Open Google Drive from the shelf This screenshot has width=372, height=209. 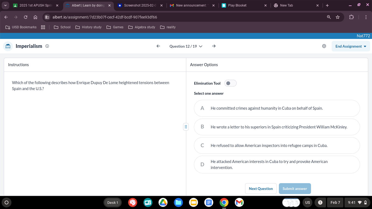tap(163, 202)
